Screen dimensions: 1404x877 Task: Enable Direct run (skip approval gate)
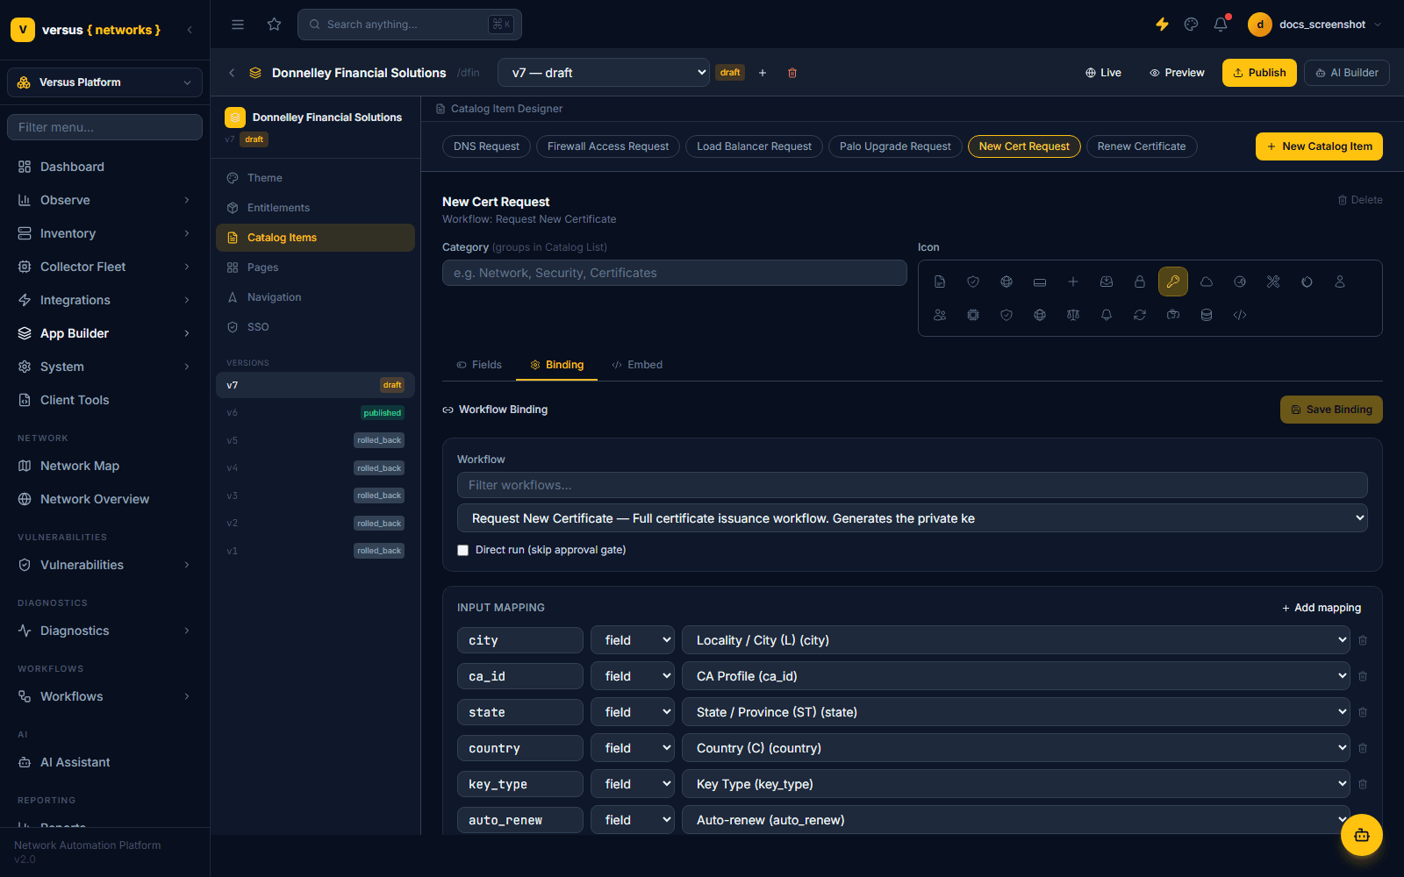coord(463,551)
